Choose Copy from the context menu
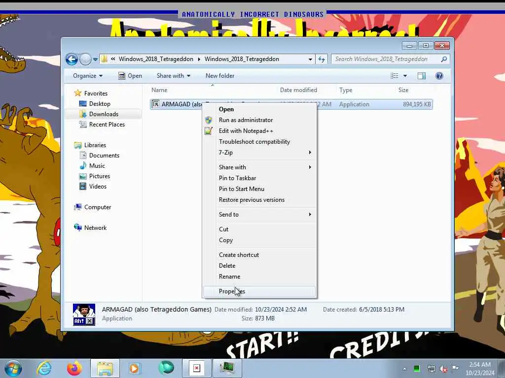The image size is (505, 378). [x=259, y=240]
